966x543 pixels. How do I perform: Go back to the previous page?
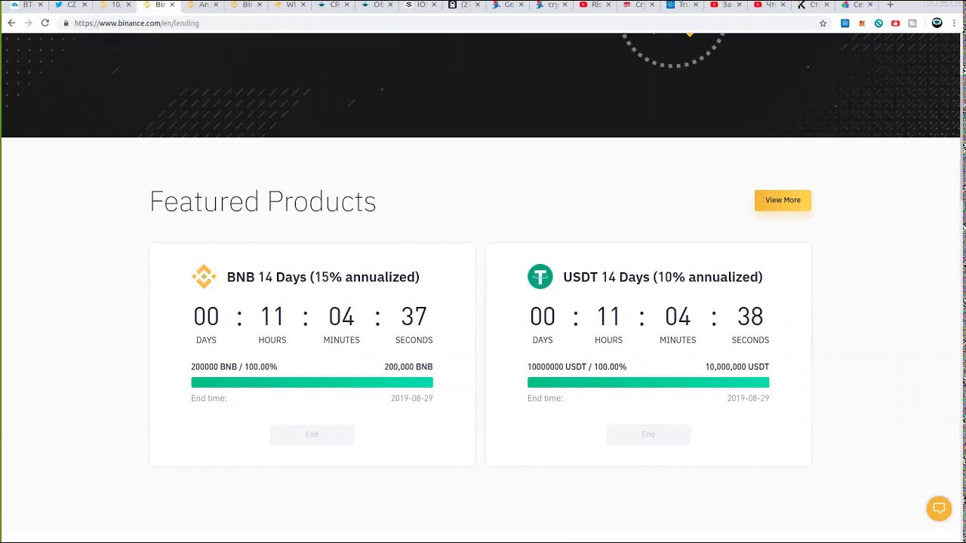[11, 23]
